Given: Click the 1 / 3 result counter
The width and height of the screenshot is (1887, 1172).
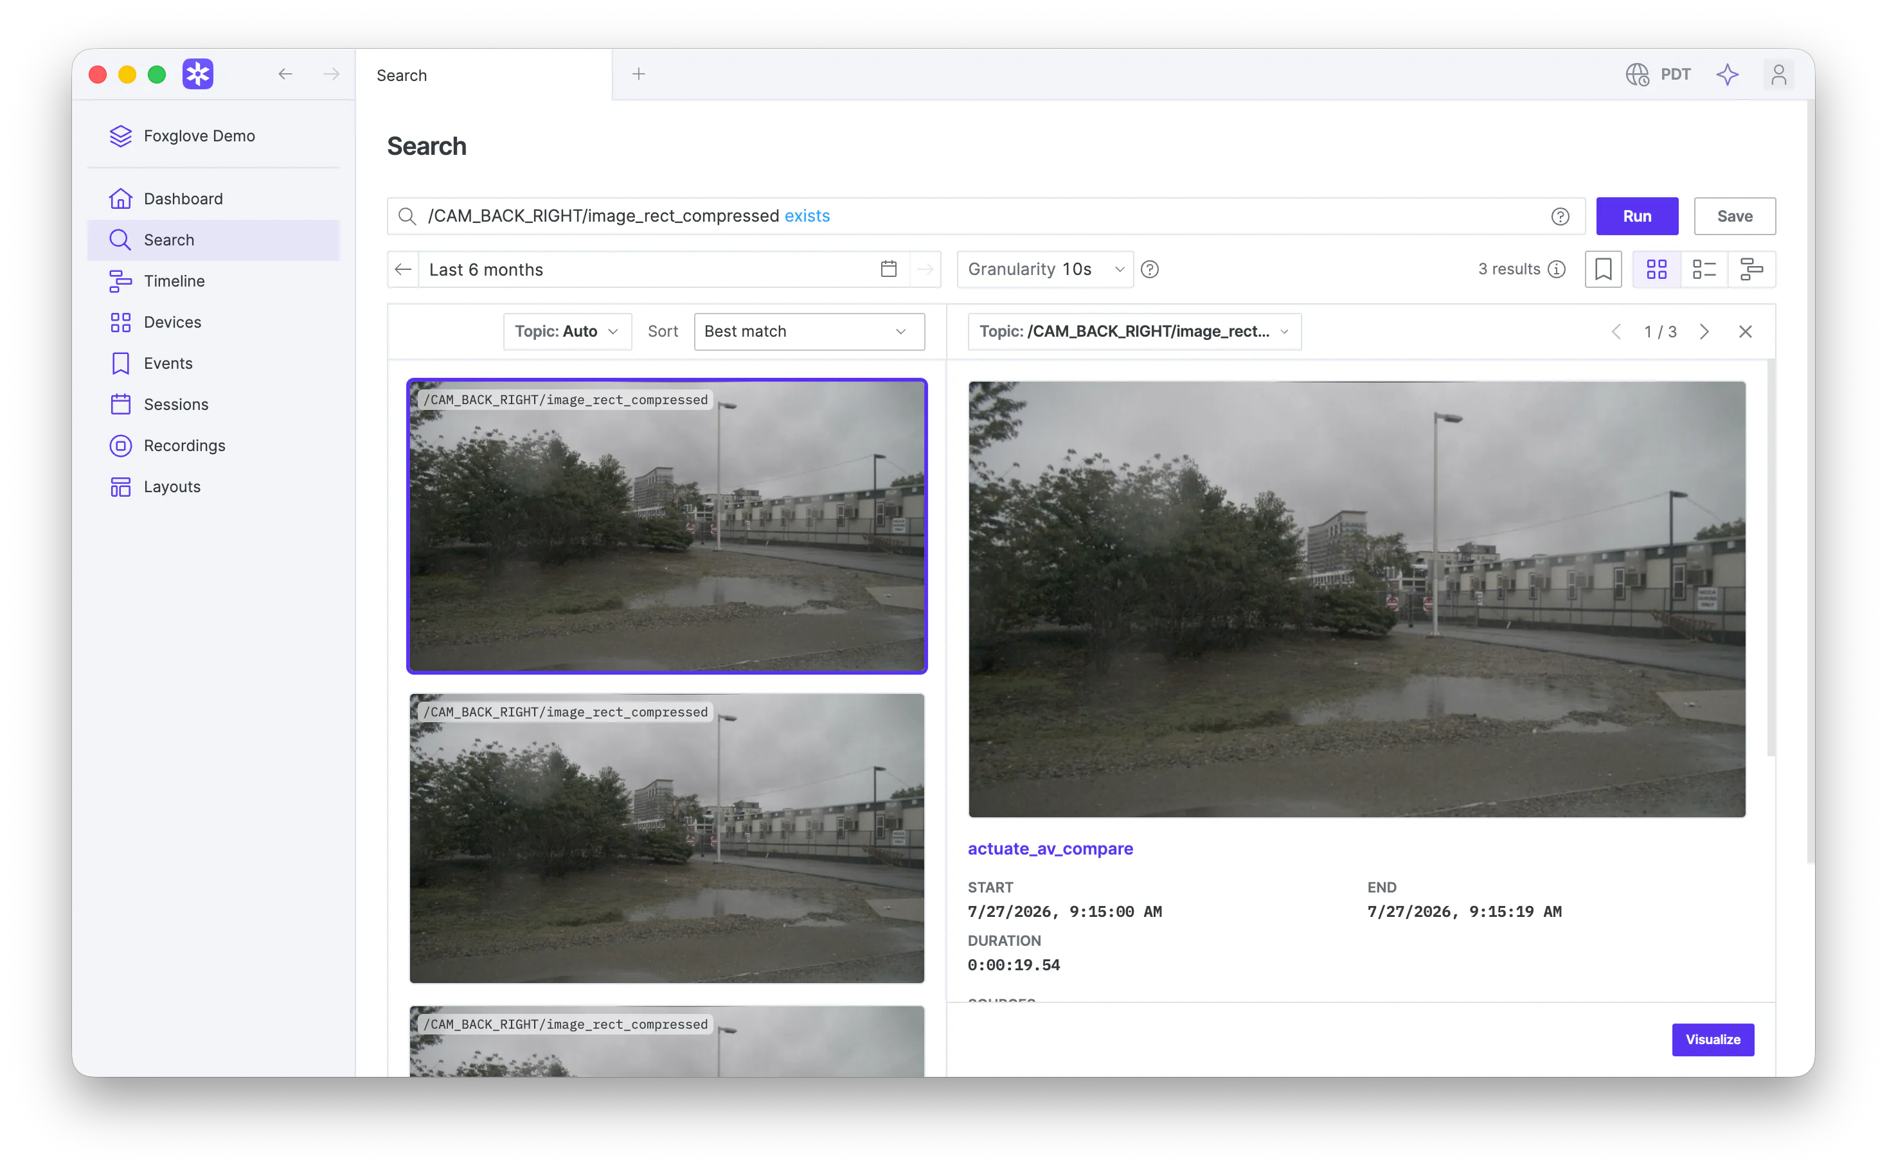Looking at the screenshot, I should [1660, 332].
